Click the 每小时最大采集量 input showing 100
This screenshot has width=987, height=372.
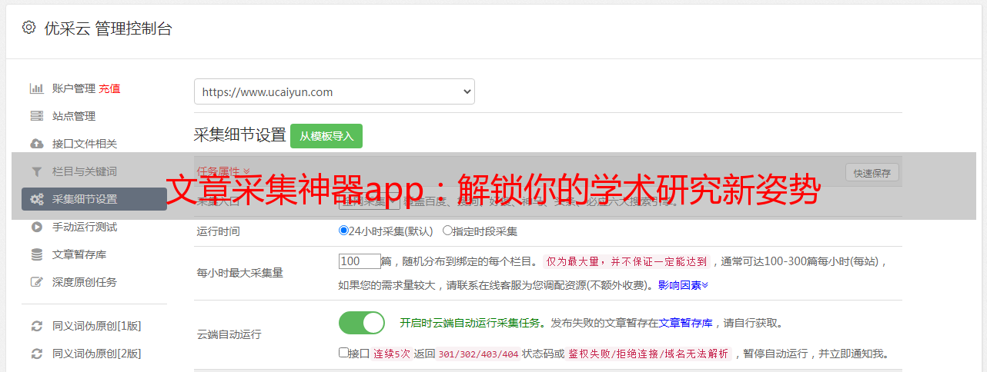(x=360, y=261)
